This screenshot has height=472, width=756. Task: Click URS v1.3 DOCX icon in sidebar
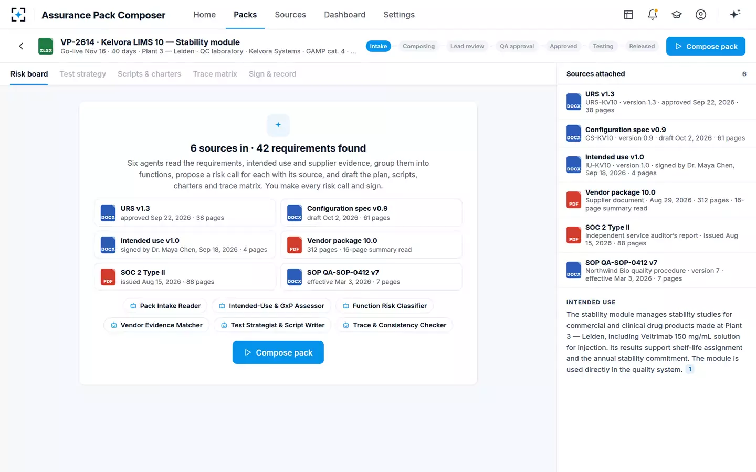click(574, 102)
